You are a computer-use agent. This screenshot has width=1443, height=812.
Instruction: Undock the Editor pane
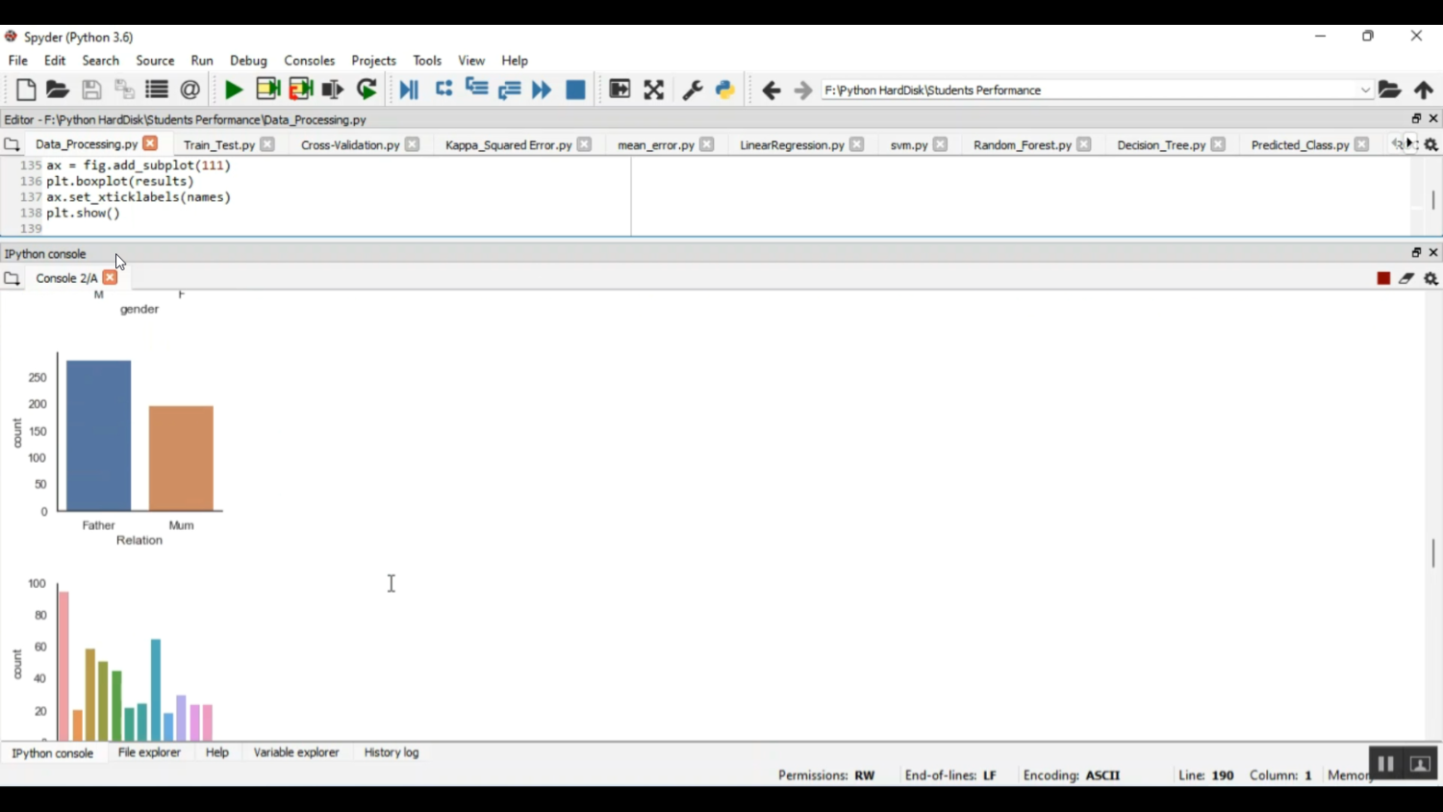click(1416, 118)
